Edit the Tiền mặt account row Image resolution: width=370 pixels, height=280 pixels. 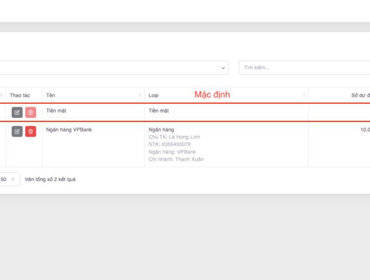coord(17,113)
